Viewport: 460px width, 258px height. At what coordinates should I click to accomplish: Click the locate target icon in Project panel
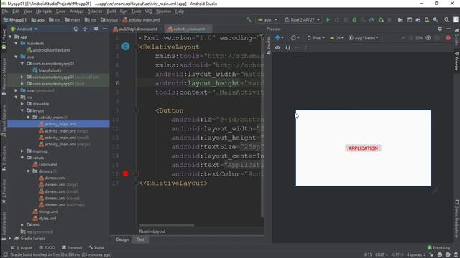tap(76, 29)
